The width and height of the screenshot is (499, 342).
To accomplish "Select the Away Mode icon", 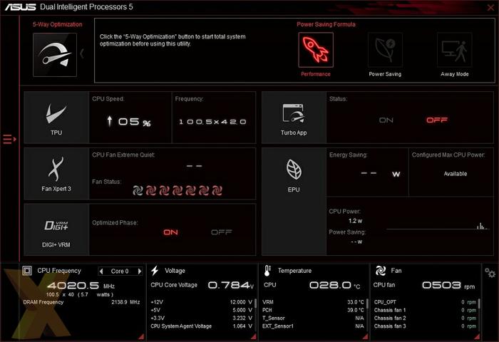I will [x=455, y=50].
